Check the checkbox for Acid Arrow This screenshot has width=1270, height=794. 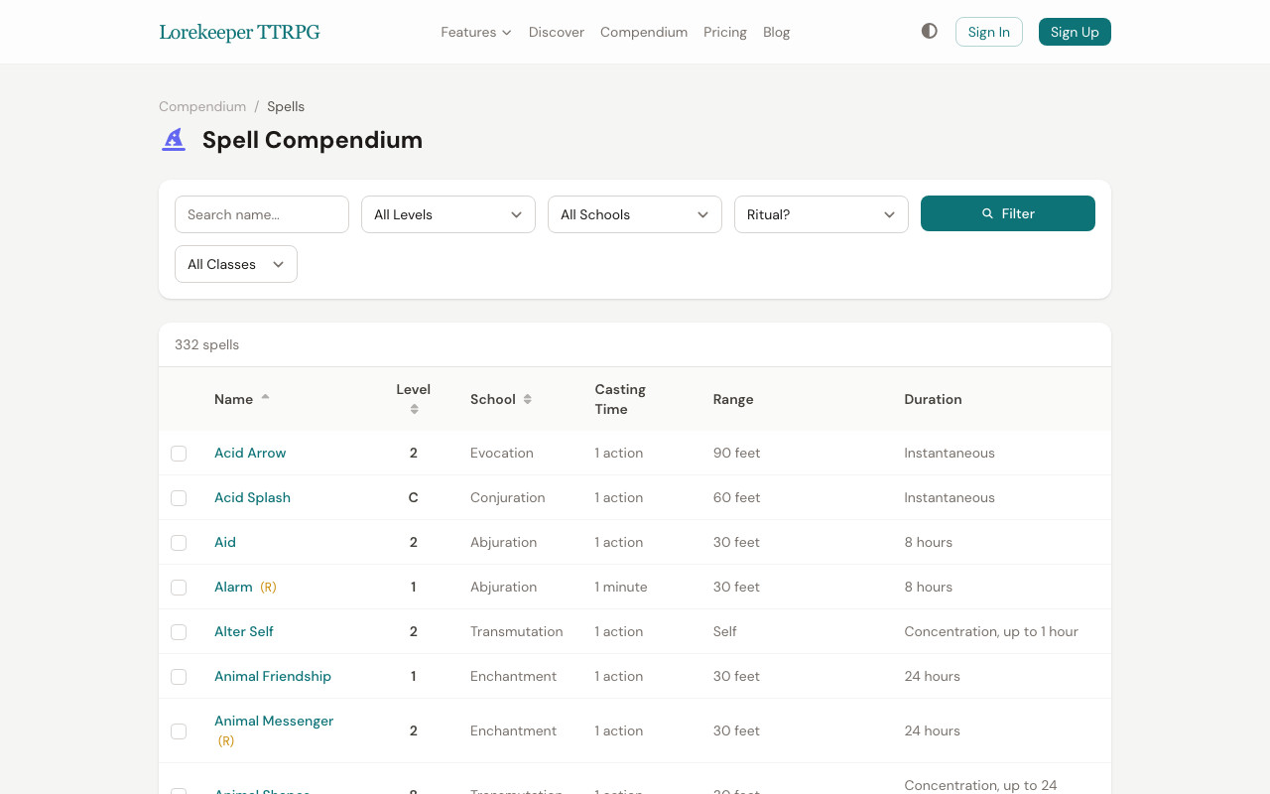point(179,453)
